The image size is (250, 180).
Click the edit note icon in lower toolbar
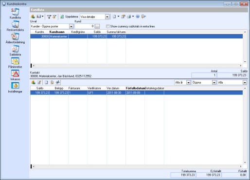click(39, 82)
